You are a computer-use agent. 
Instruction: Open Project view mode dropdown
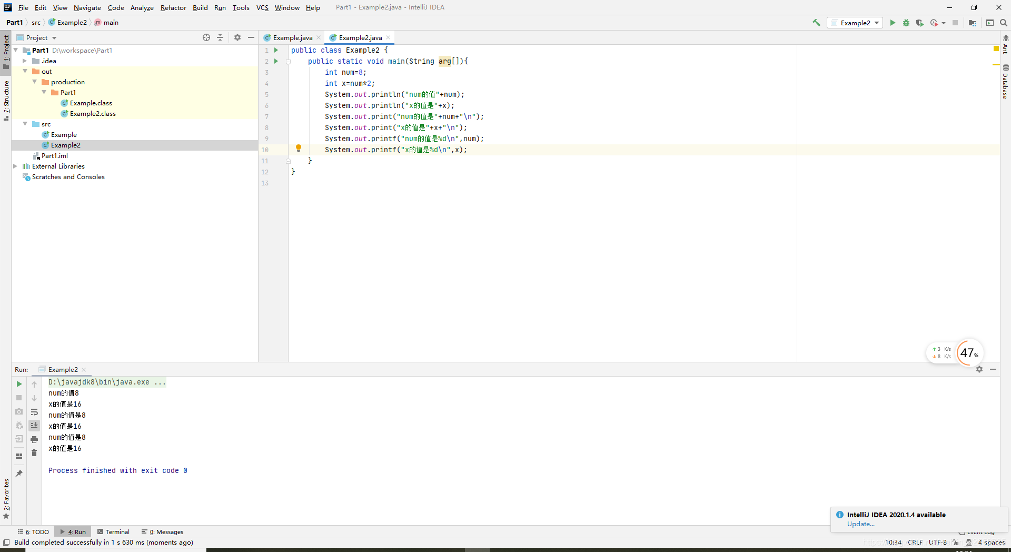click(41, 37)
